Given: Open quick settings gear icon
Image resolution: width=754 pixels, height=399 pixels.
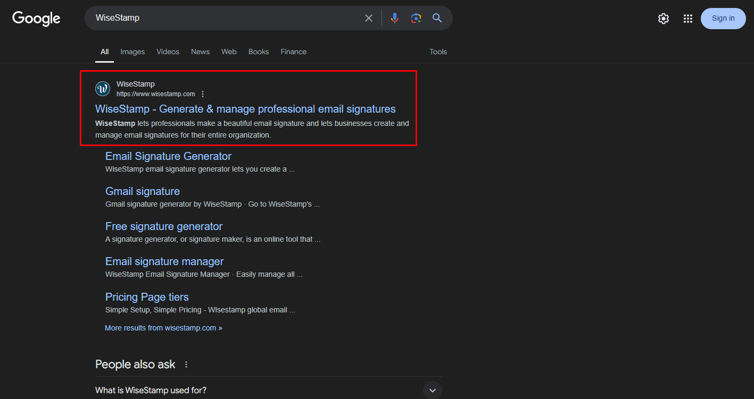Looking at the screenshot, I should tap(663, 19).
